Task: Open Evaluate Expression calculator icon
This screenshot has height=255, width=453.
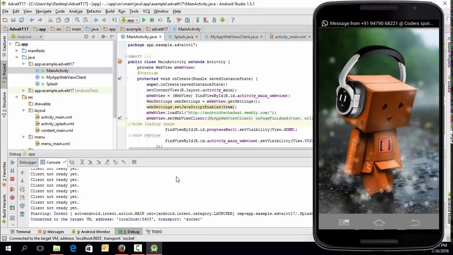Action: tap(134, 162)
